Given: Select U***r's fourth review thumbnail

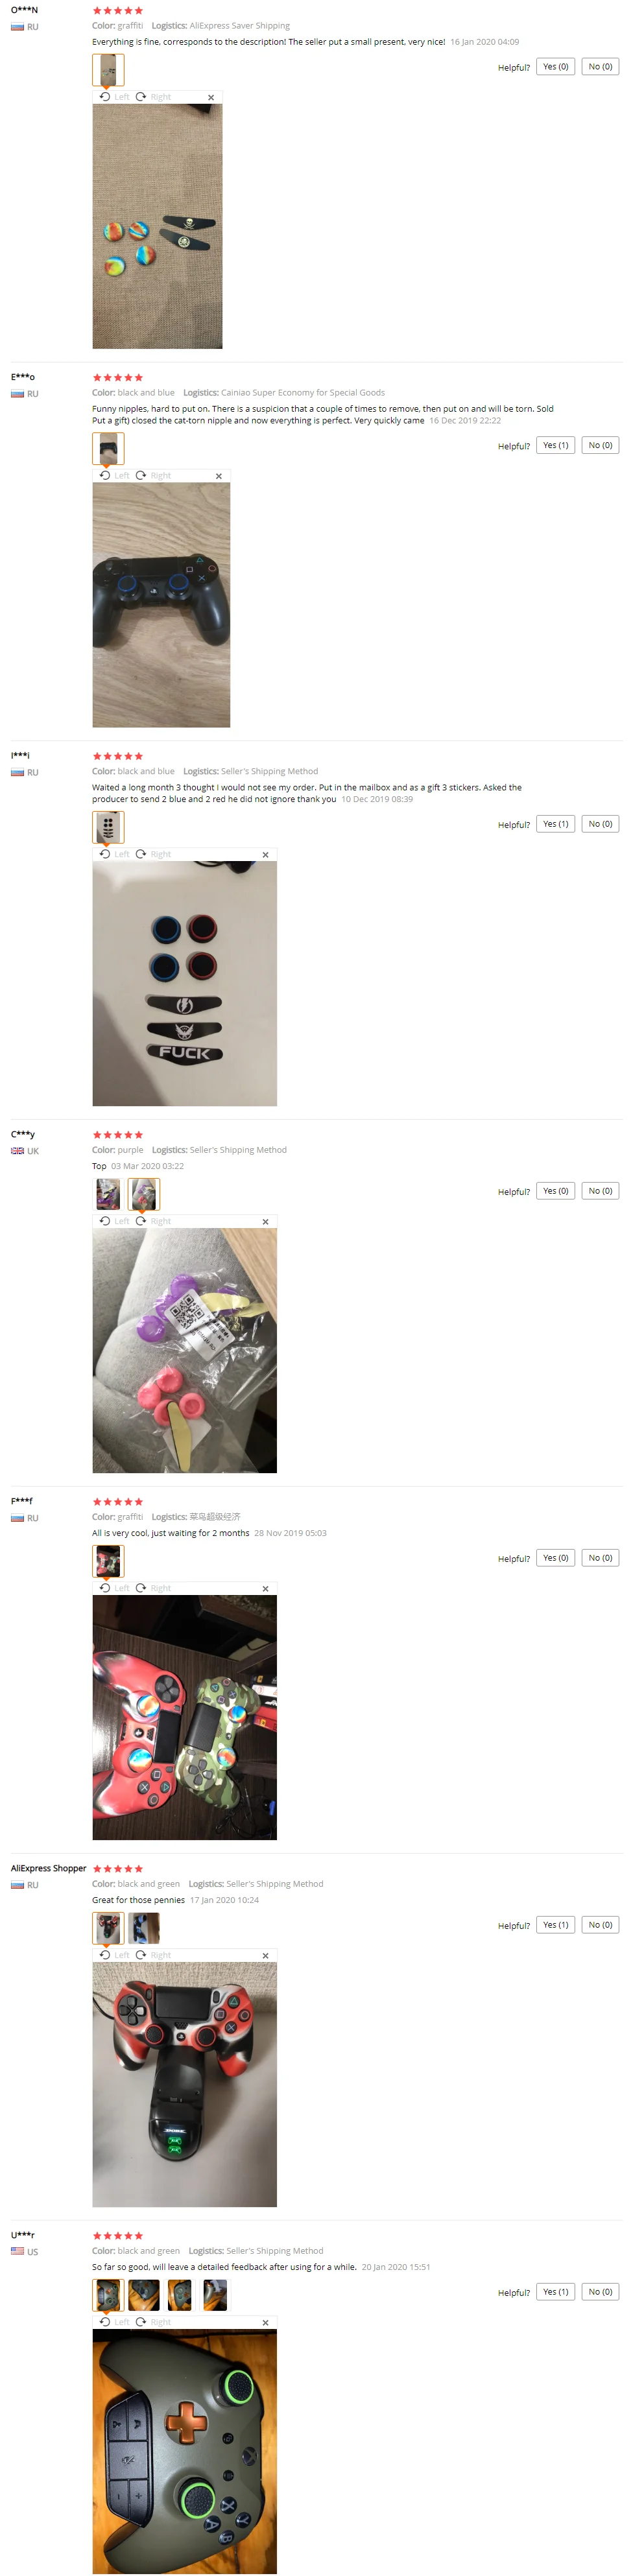Looking at the screenshot, I should point(215,2294).
